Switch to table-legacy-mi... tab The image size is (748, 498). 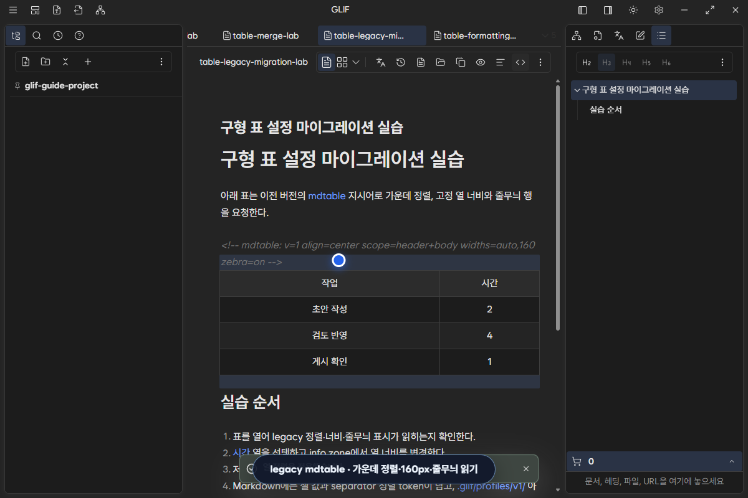tap(372, 35)
